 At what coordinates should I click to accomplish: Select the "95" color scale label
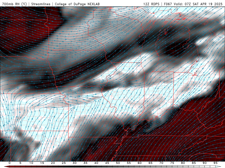pos(215,163)
